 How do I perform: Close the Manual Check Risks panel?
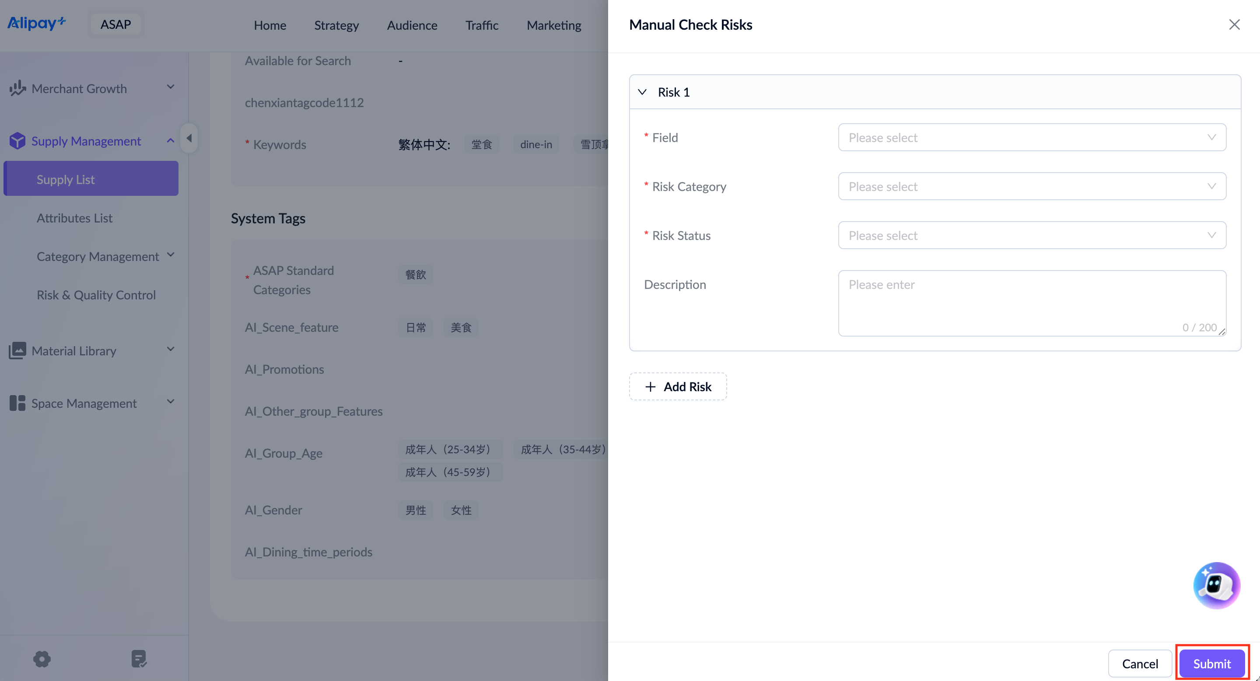coord(1234,24)
